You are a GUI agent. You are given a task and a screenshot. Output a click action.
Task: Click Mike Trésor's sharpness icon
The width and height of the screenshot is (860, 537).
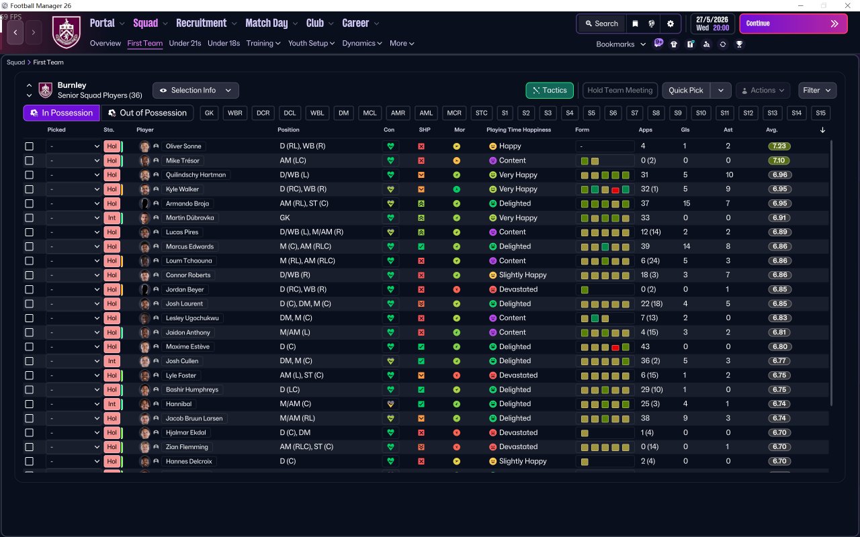coord(421,160)
